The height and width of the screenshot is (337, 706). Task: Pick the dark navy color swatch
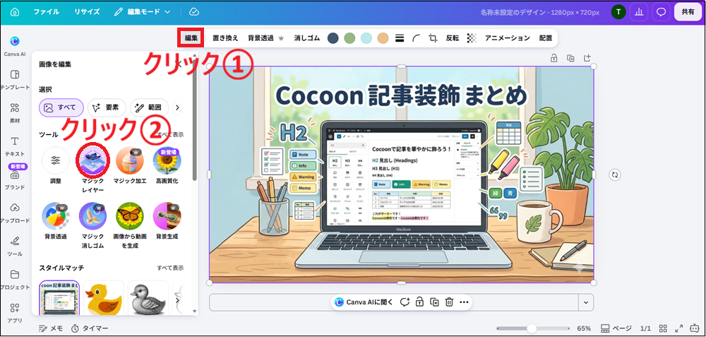click(x=333, y=38)
